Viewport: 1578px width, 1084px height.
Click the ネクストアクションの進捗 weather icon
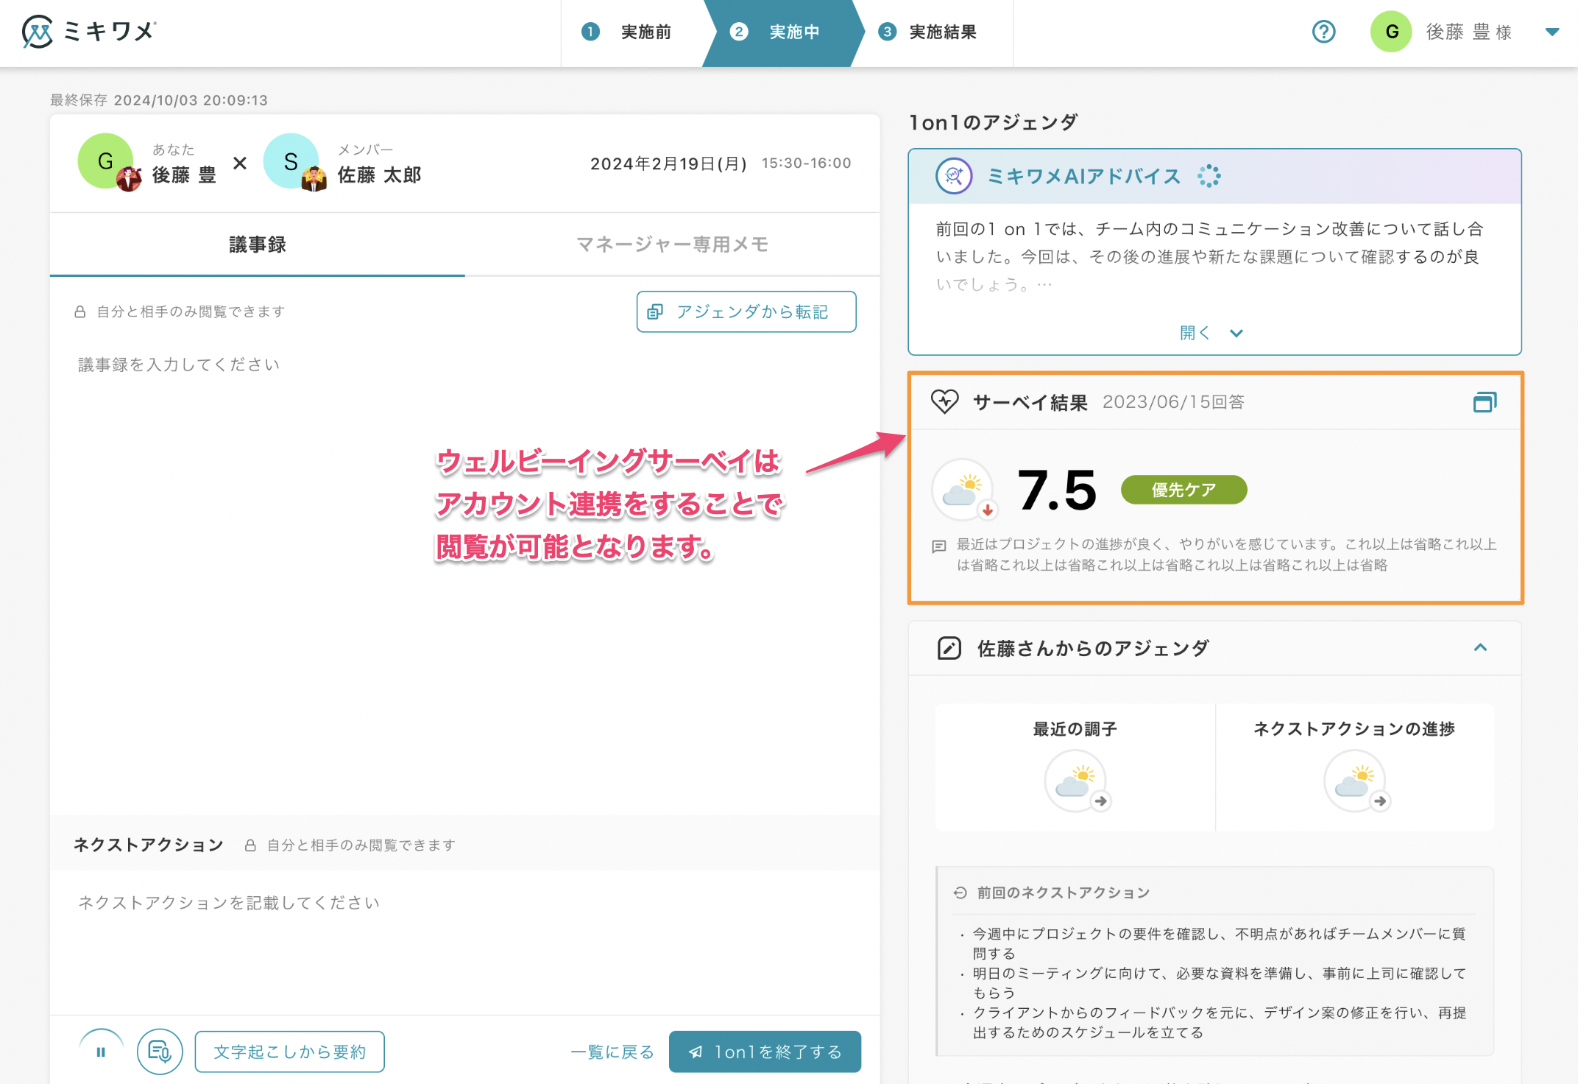tap(1354, 781)
